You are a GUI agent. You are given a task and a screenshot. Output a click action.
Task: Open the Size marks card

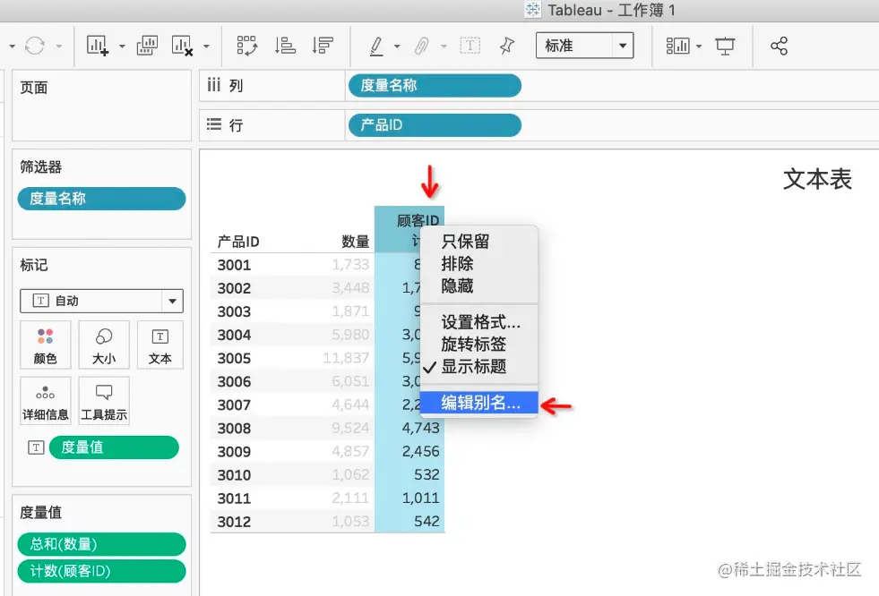pyautogui.click(x=104, y=345)
